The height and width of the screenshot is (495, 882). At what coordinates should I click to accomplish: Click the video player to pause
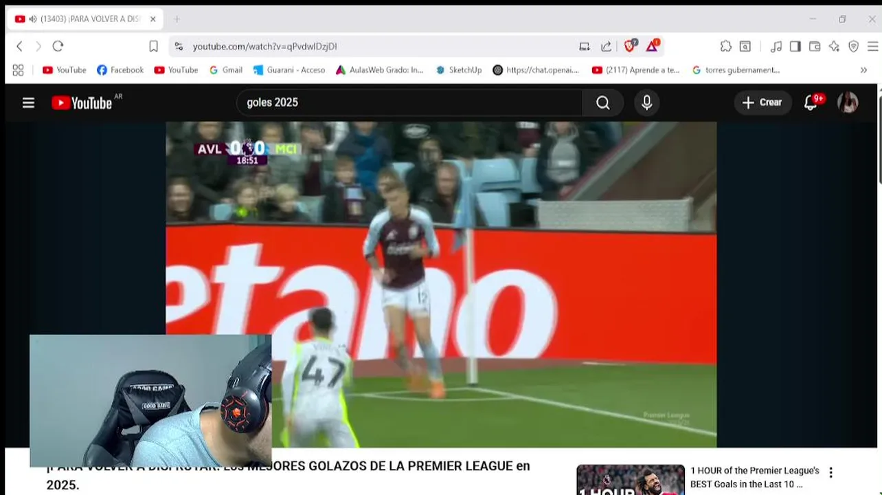[x=441, y=285]
